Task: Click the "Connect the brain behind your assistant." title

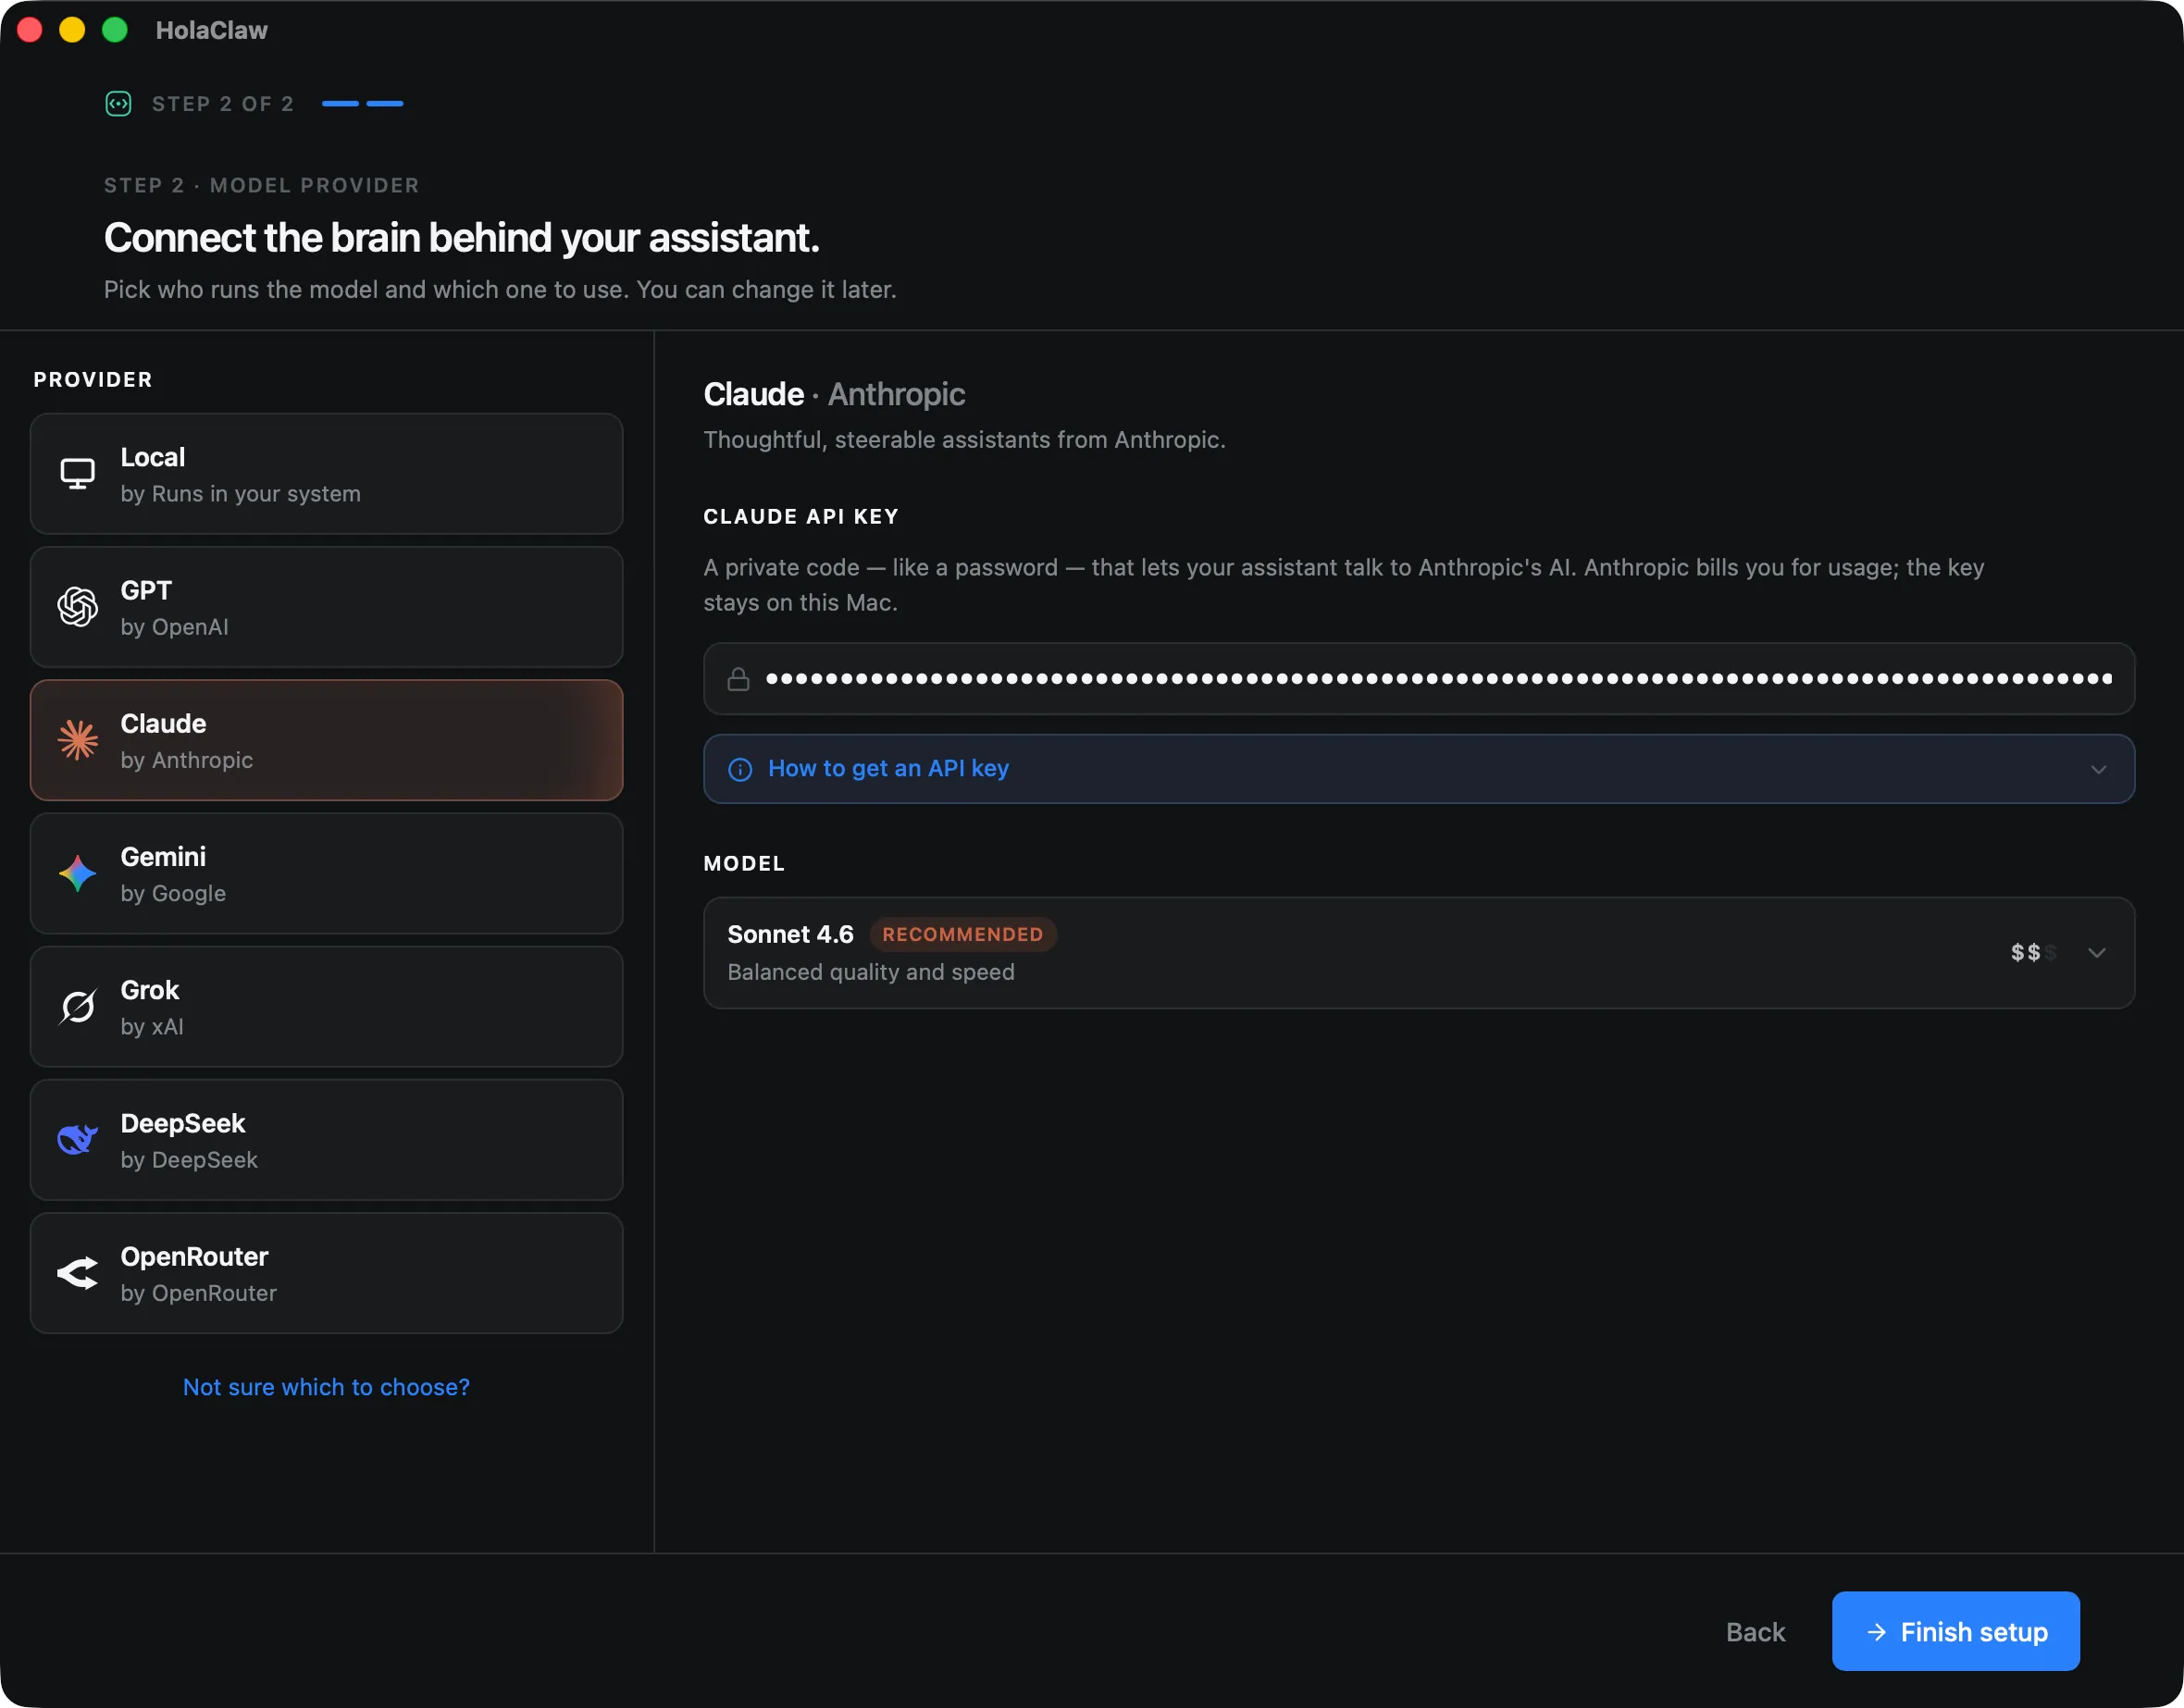Action: click(x=461, y=238)
